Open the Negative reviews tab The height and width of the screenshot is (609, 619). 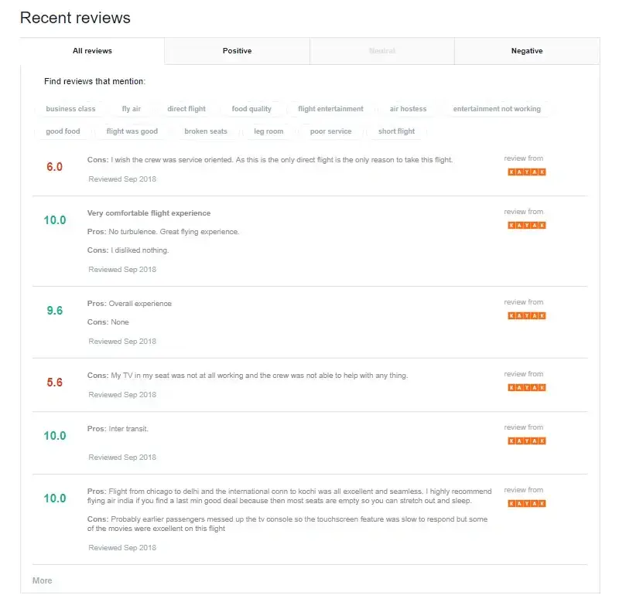[527, 51]
